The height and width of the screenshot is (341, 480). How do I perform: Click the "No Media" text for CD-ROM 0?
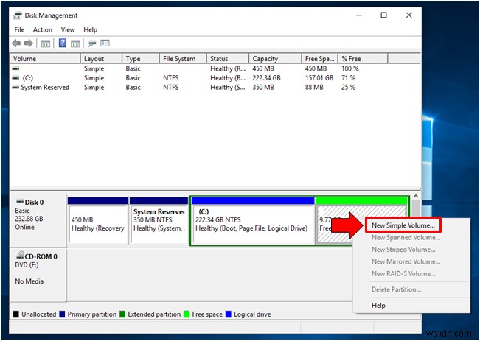(x=29, y=281)
